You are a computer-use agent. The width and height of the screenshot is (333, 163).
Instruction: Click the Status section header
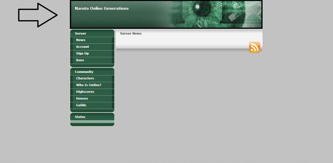coord(80,117)
